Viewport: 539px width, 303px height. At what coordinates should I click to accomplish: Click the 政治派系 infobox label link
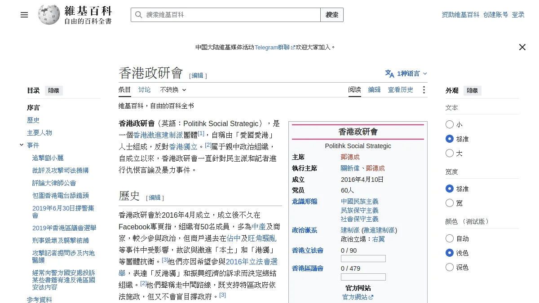point(305,230)
